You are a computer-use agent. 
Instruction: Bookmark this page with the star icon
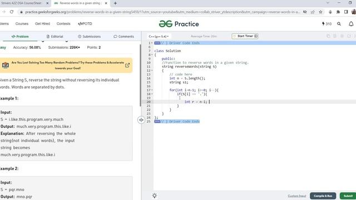(320, 12)
